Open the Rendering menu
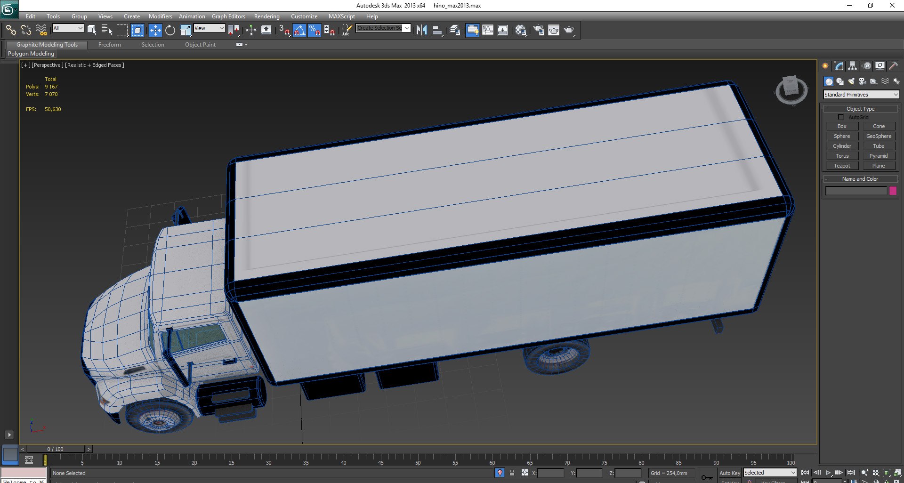 267,16
